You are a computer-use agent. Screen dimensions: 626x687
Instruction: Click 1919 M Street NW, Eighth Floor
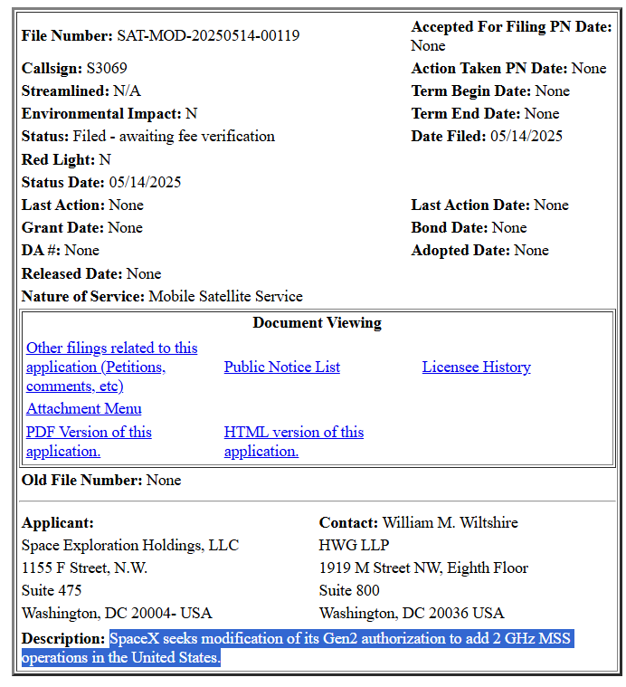pos(423,568)
